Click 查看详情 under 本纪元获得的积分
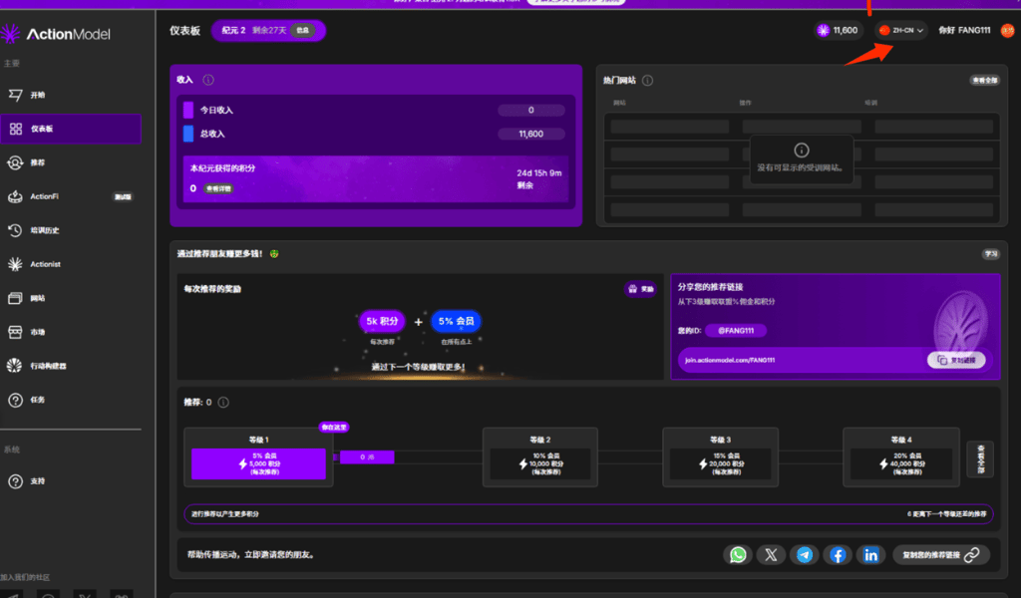This screenshot has height=598, width=1021. tap(218, 188)
